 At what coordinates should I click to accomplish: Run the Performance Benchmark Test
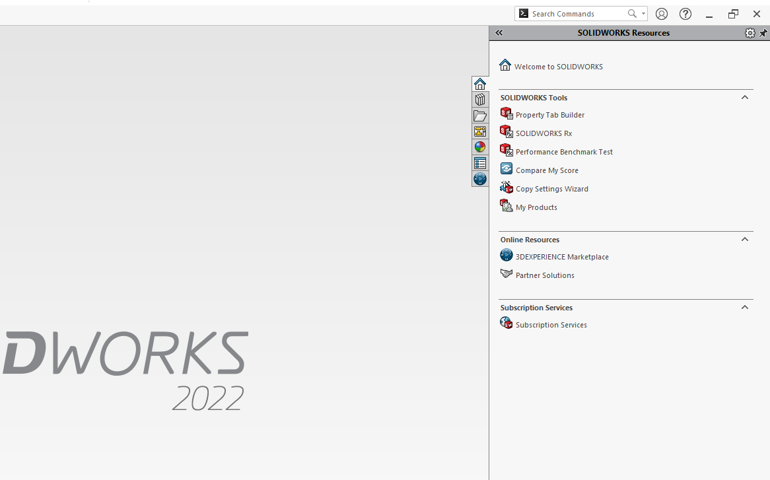(564, 152)
